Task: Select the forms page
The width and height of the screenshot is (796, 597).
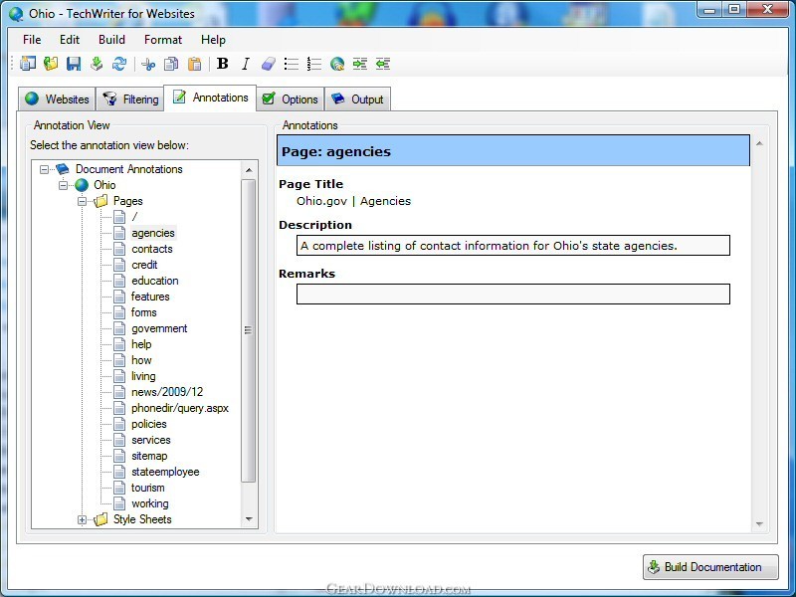Action: tap(143, 312)
